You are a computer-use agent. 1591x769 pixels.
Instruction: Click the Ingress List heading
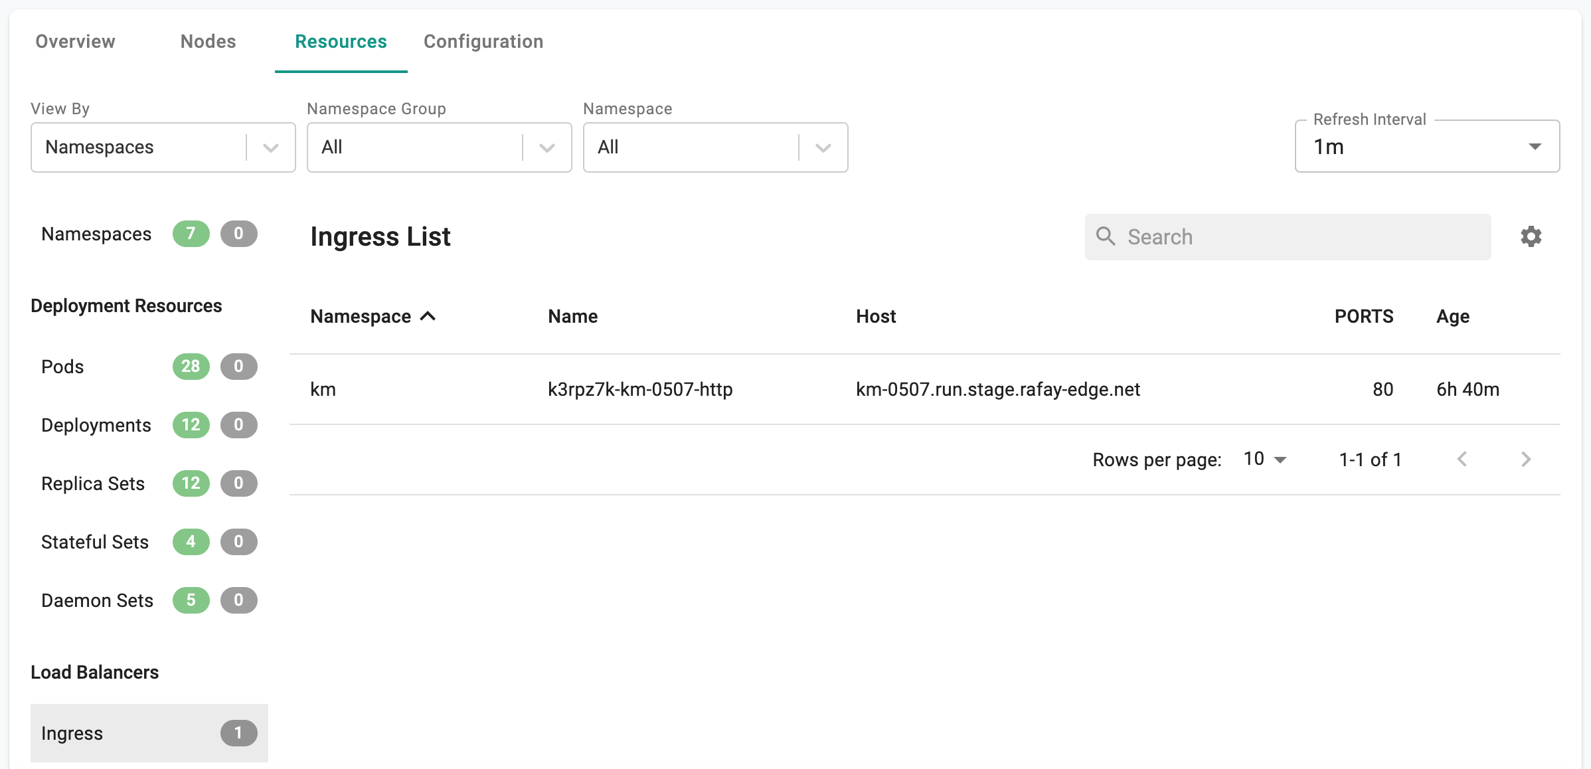click(380, 236)
